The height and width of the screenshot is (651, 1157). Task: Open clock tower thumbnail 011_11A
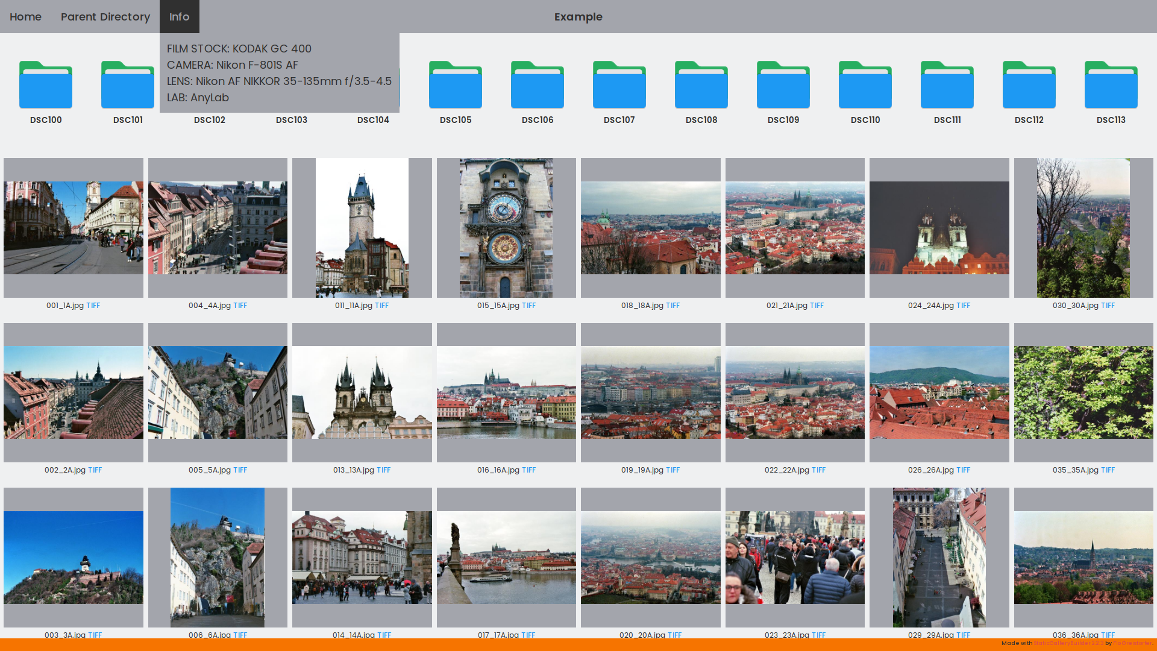362,228
